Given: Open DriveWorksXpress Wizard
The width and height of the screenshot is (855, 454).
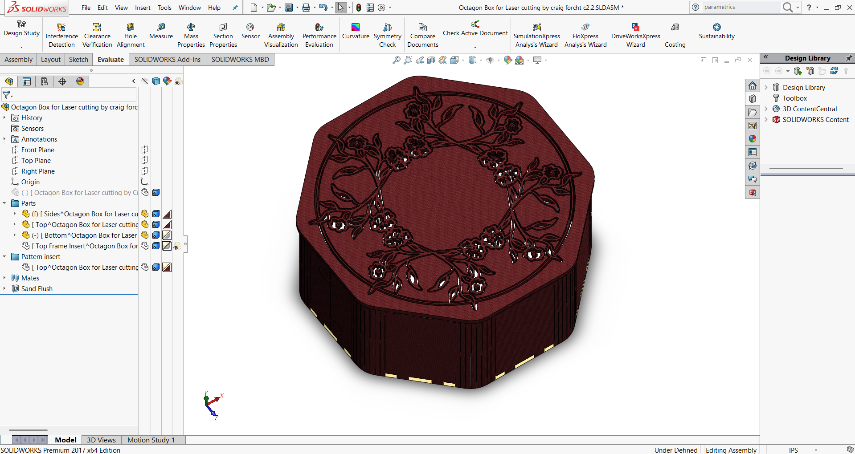Looking at the screenshot, I should 635,35.
